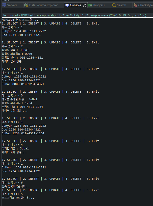The width and height of the screenshot is (153, 206).
Task: Click the '잘못 입력하셨습니다...' error message
Action: point(16,186)
